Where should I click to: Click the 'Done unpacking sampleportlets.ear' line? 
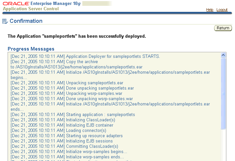point(72,88)
